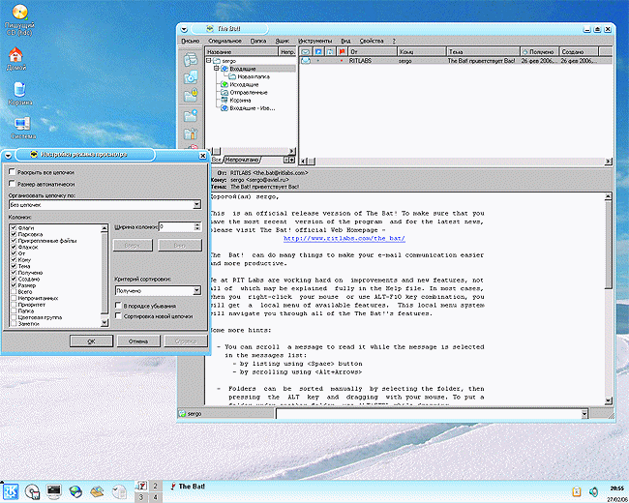Open the dialog window menu arrow
The width and height of the screenshot is (629, 503).
[8, 155]
